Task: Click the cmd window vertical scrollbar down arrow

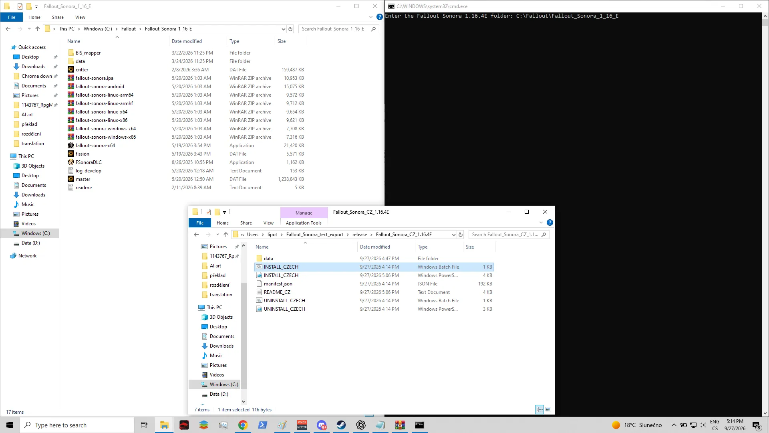Action: (765, 413)
